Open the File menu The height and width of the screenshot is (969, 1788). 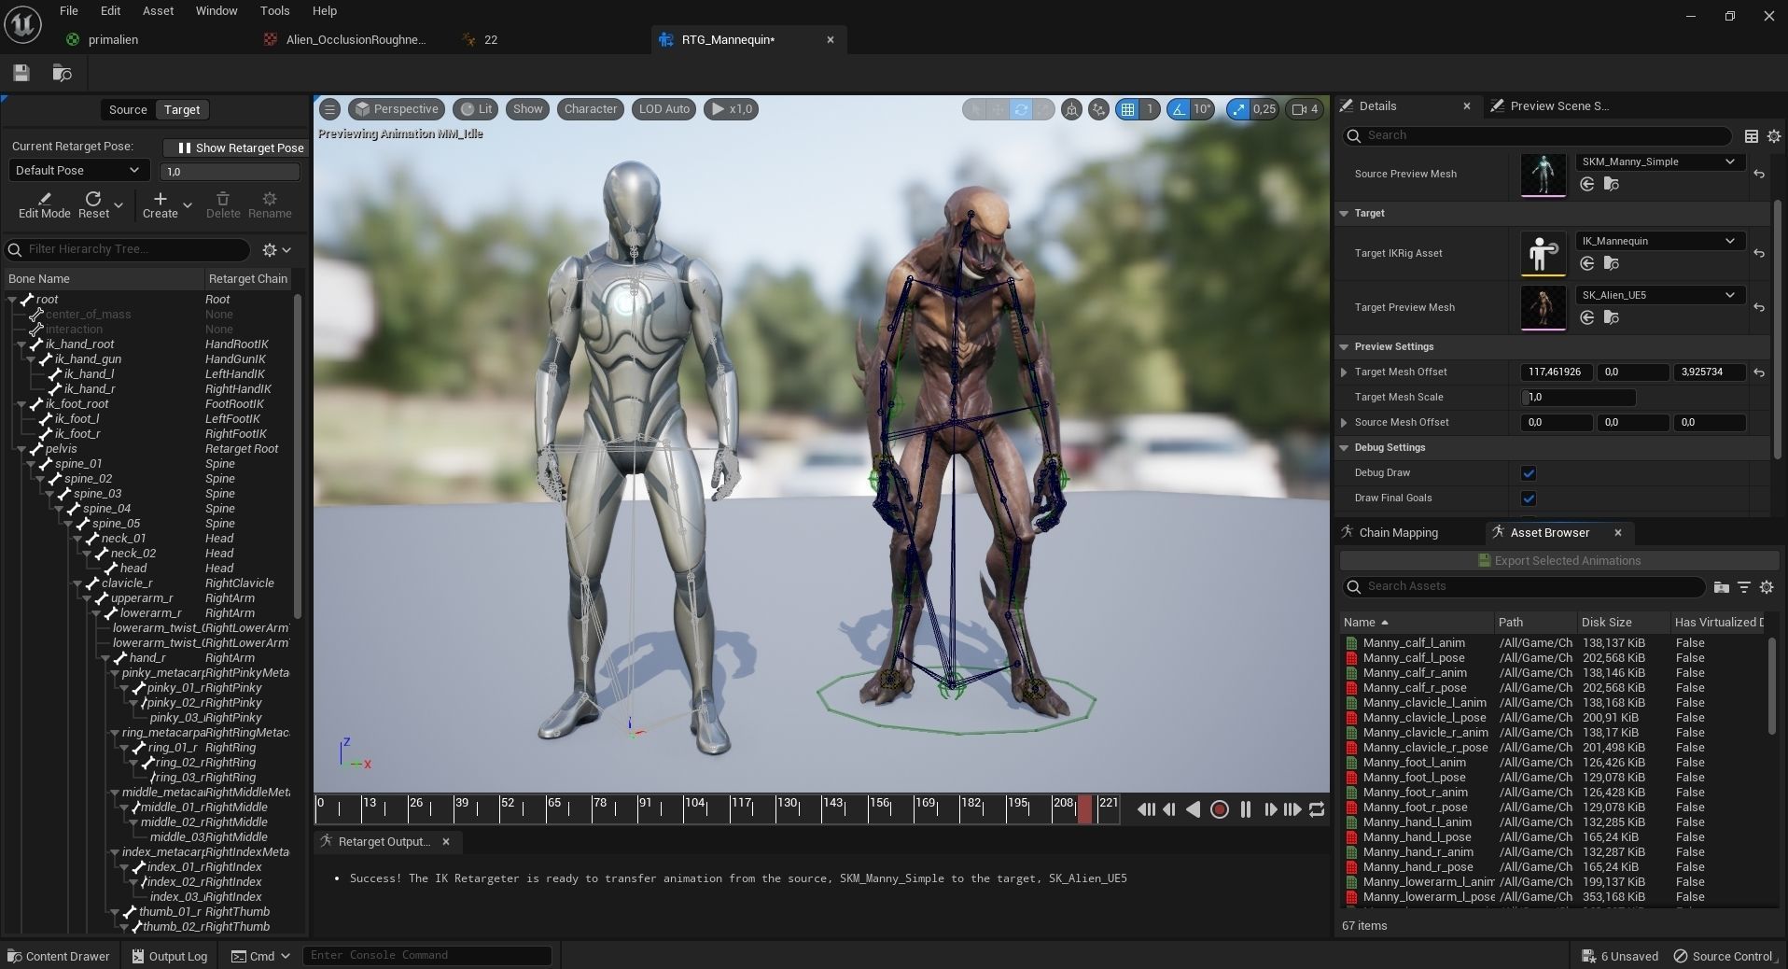(68, 11)
